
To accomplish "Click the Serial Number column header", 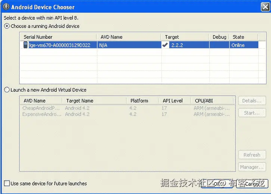I will [58, 37].
